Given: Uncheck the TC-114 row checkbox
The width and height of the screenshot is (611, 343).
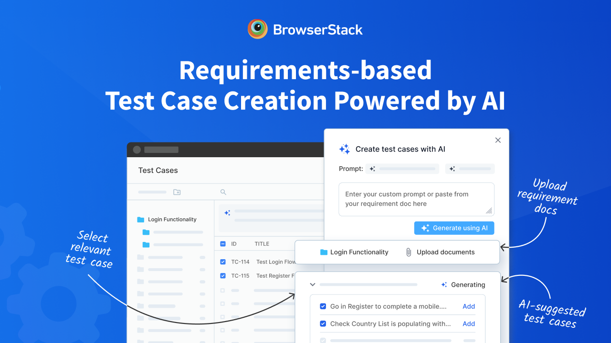Looking at the screenshot, I should click(x=223, y=262).
